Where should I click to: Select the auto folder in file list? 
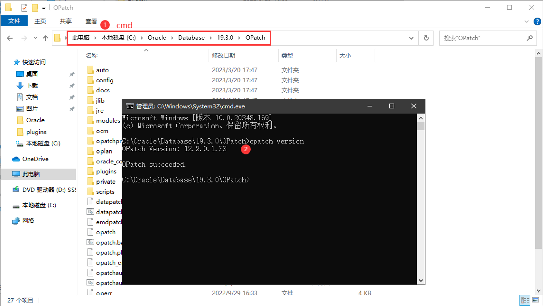click(x=102, y=70)
